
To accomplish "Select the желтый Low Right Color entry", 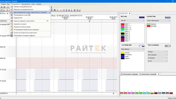I will click(125, 53).
